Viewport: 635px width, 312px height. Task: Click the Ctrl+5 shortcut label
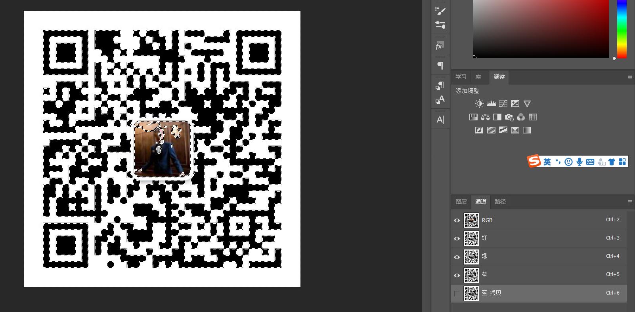613,274
